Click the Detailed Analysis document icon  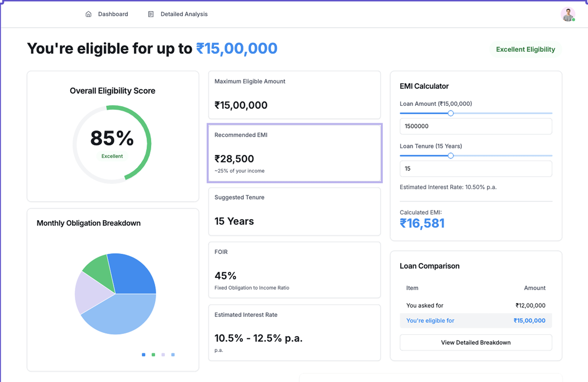[151, 14]
